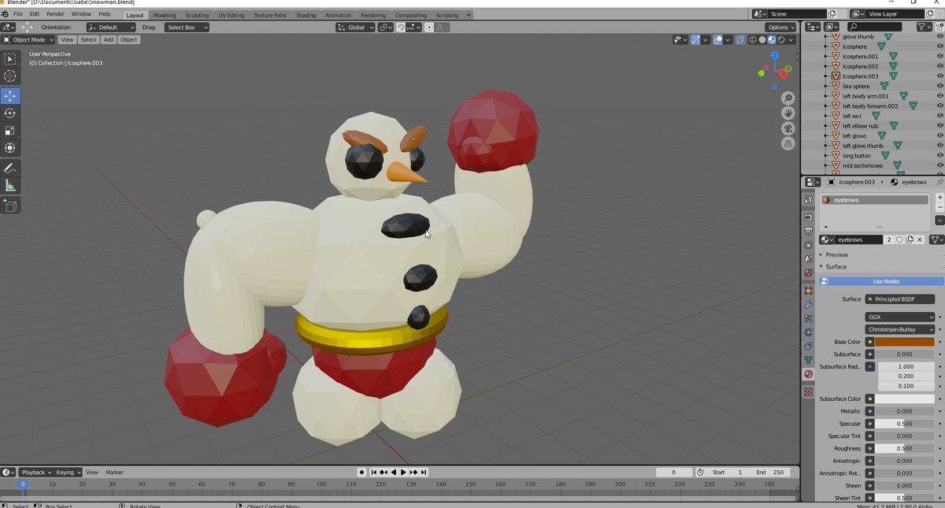Toggle show overlays button
Screen dimensions: 945x508
coord(718,39)
